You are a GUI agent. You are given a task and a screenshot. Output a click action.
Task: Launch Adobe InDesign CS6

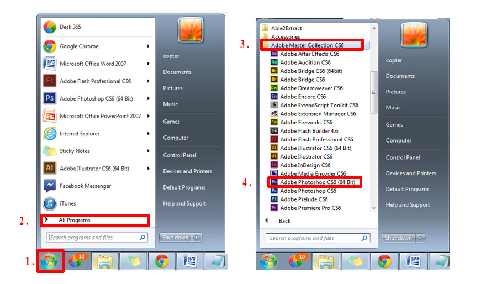305,165
